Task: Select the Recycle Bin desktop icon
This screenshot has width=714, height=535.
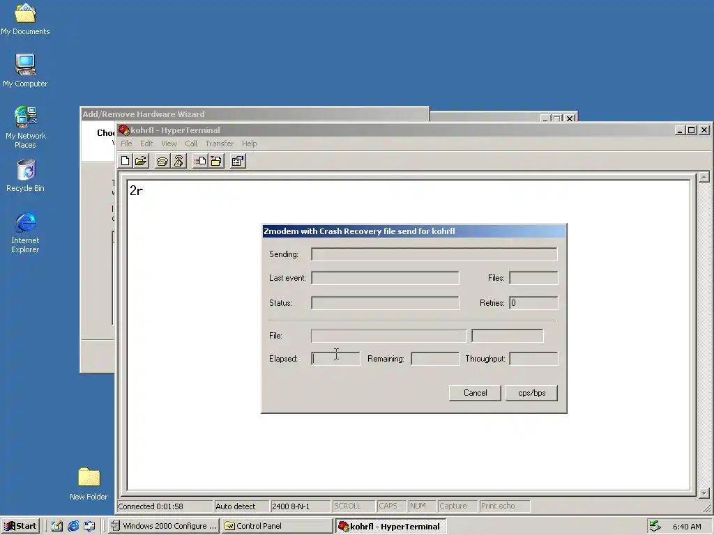Action: [25, 175]
